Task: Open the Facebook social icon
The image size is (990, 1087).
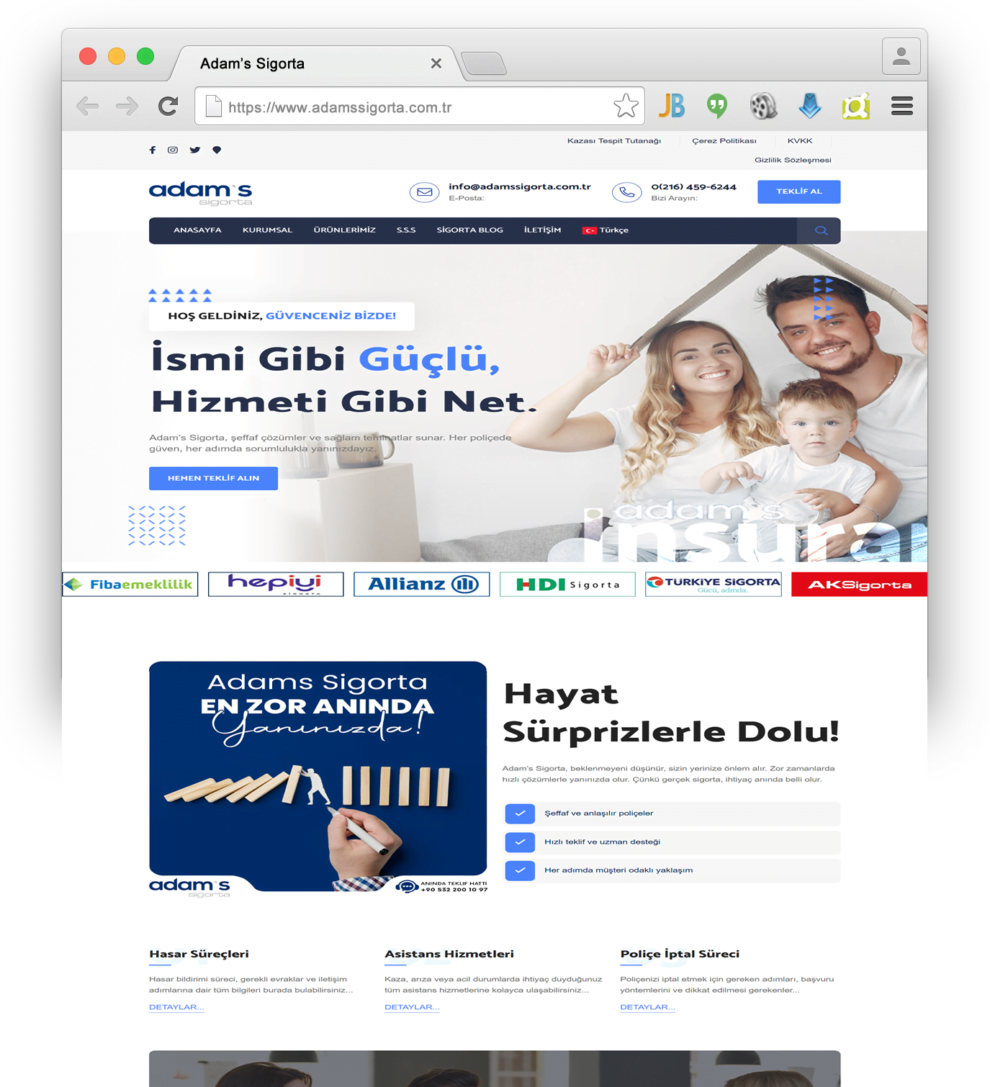Action: pyautogui.click(x=152, y=150)
